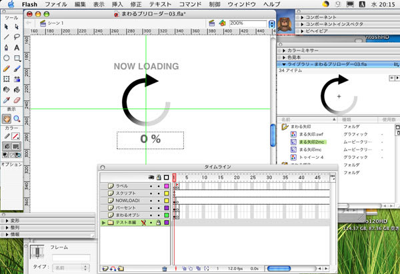400x274 pixels.
Task: Expand the 整列 panel
Action: pos(7,227)
